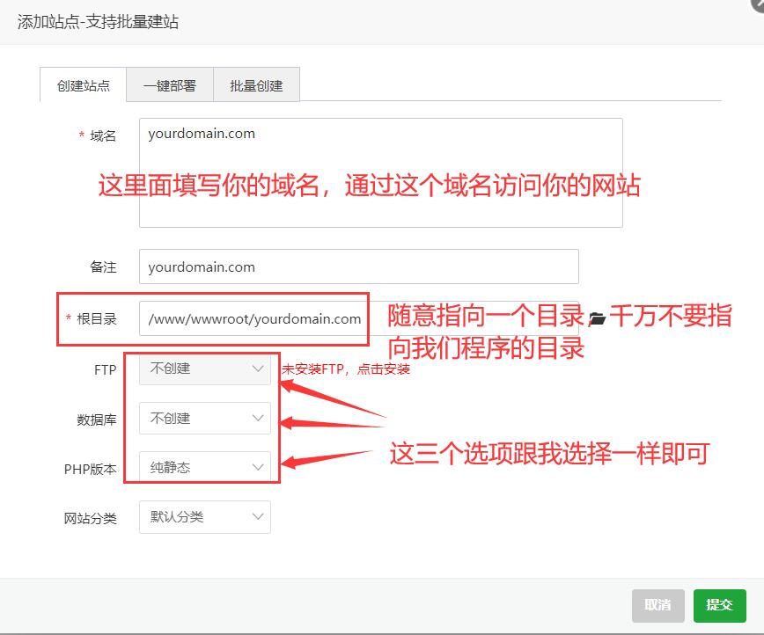Click the 网站分类 dropdown chevron
The image size is (764, 635).
click(x=258, y=517)
